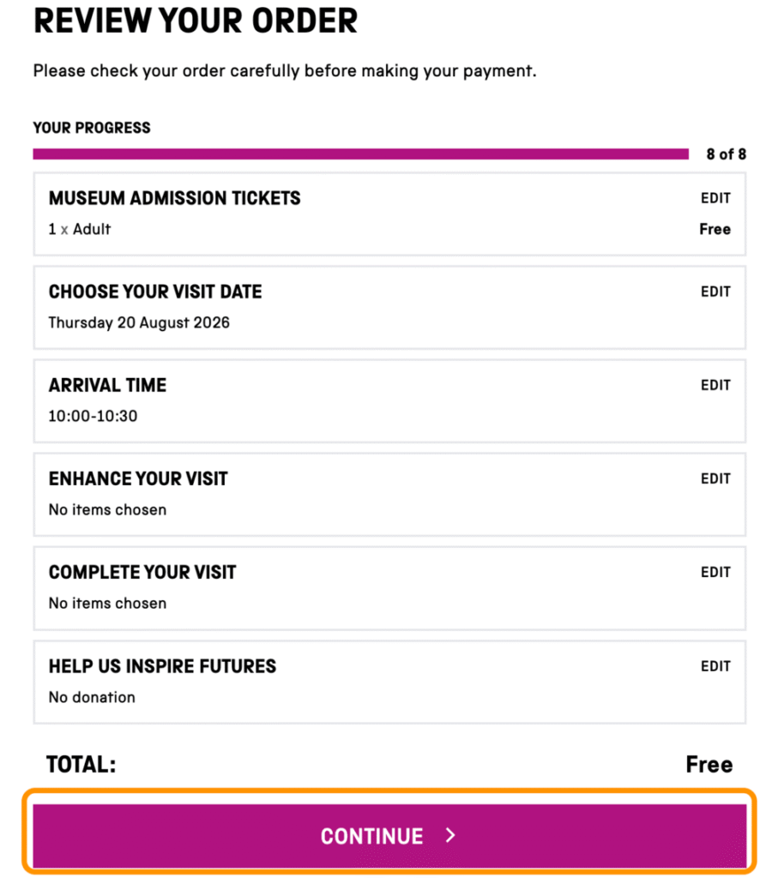Click the Free amount next to TOTAL
The width and height of the screenshot is (772, 878).
709,764
